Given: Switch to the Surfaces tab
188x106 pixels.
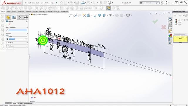Looking at the screenshot, I should tap(14, 12).
